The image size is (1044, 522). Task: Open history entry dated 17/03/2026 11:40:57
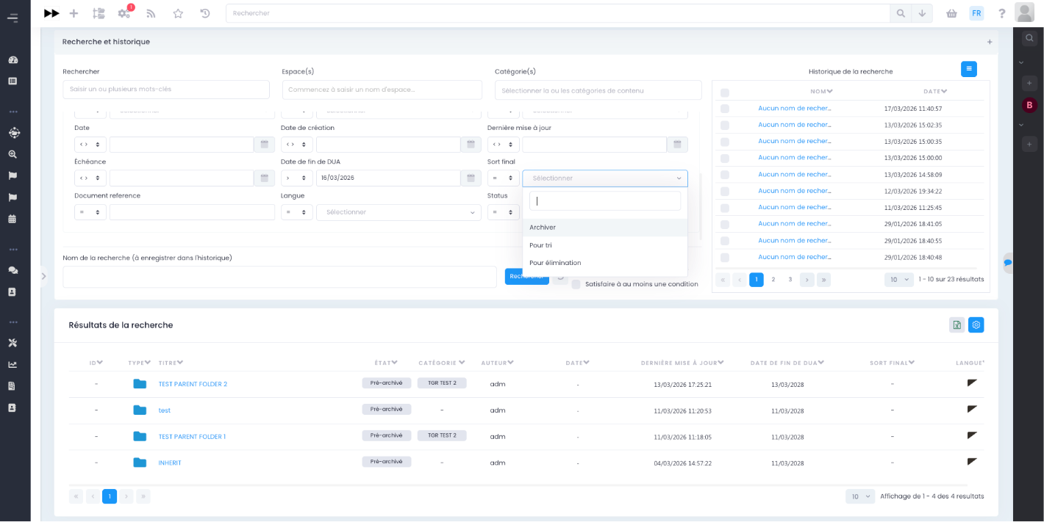tap(794, 108)
